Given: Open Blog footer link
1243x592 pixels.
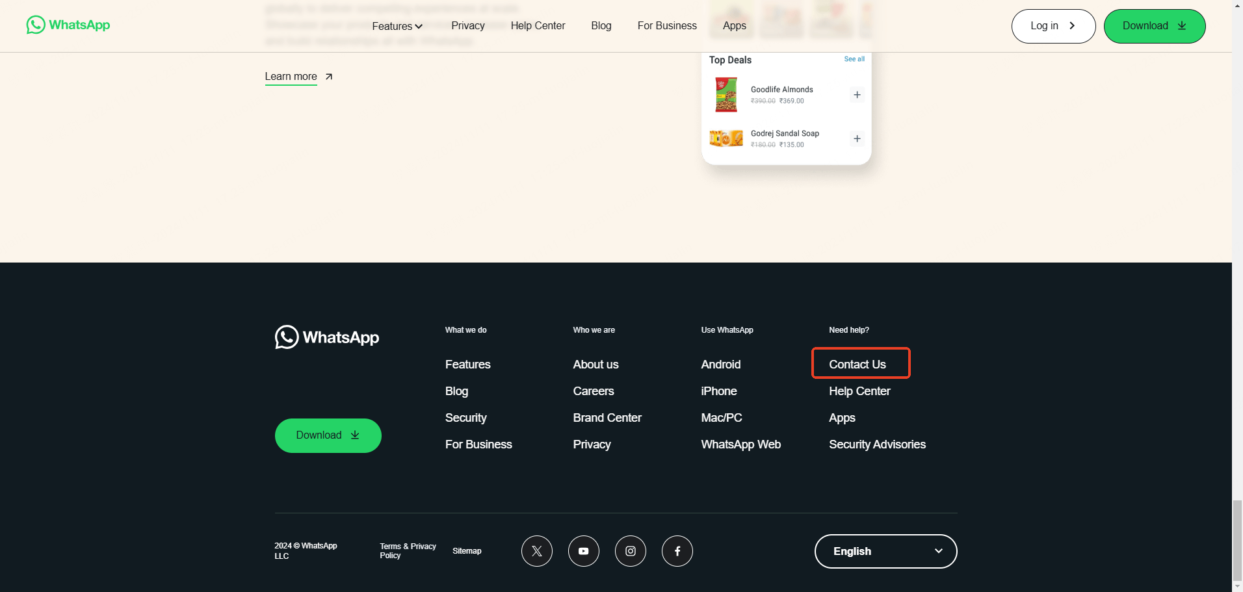Looking at the screenshot, I should click(x=456, y=391).
